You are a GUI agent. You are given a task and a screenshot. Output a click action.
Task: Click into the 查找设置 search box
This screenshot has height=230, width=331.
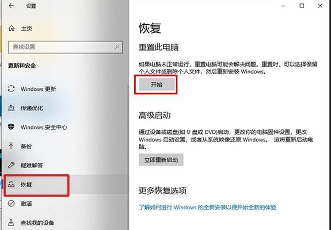[65, 47]
